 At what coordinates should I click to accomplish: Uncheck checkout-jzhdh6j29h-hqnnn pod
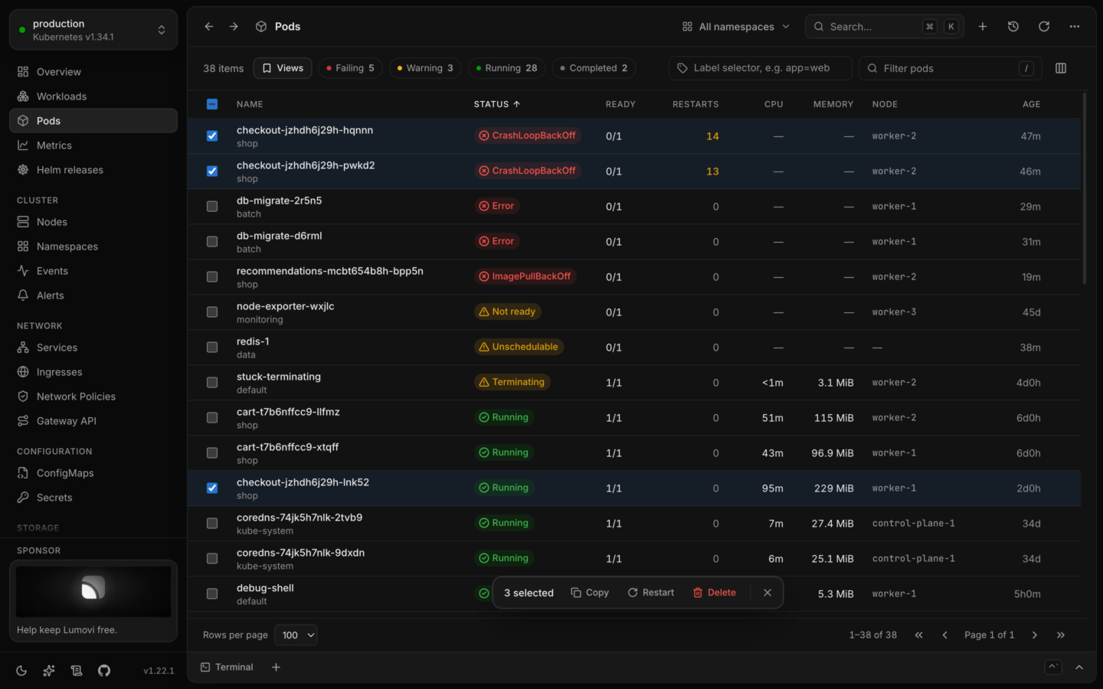(x=212, y=136)
